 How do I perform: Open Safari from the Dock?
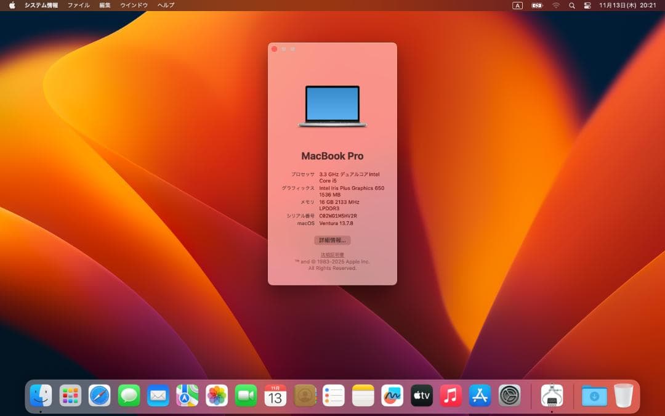pyautogui.click(x=99, y=396)
